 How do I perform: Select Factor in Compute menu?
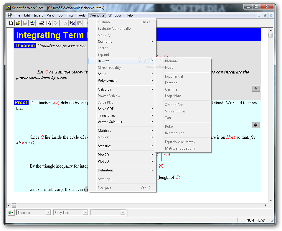[x=122, y=48]
